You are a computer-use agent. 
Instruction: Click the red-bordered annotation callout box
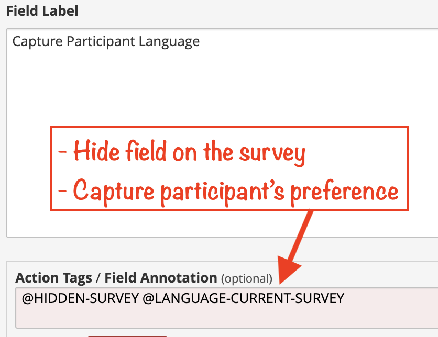click(x=229, y=168)
